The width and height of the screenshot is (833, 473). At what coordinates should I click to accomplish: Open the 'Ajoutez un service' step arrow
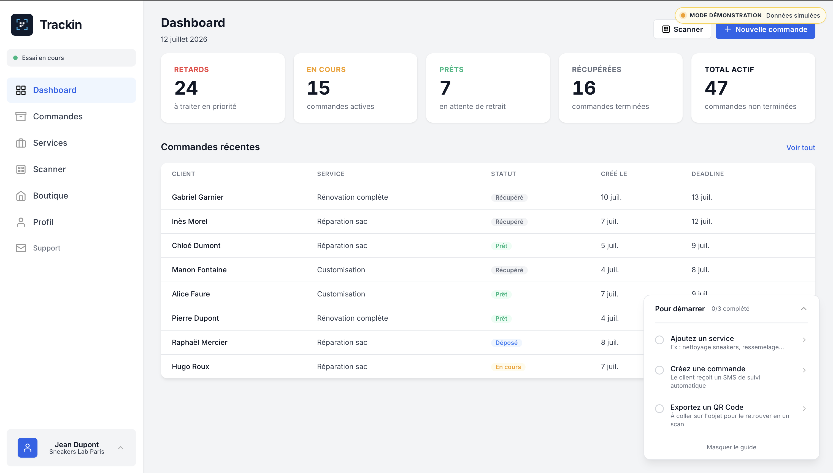click(804, 340)
